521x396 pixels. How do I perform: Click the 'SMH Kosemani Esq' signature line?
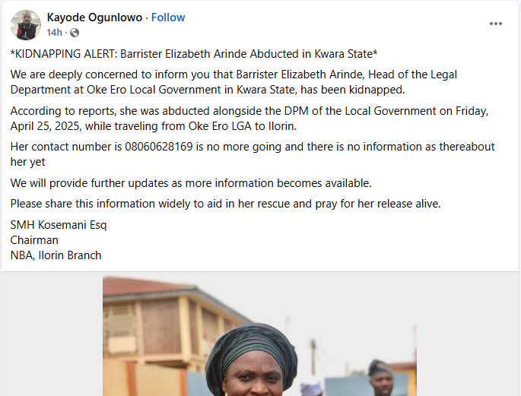click(x=59, y=225)
